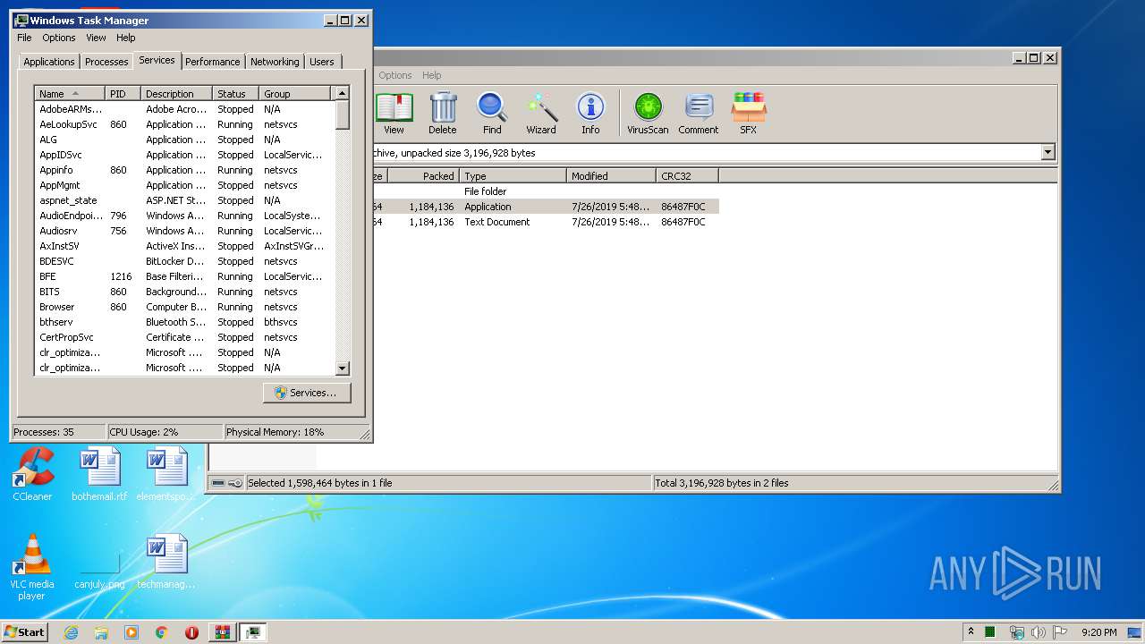The image size is (1145, 644).
Task: Add a Comment via WinRAR toolbar
Action: [698, 114]
